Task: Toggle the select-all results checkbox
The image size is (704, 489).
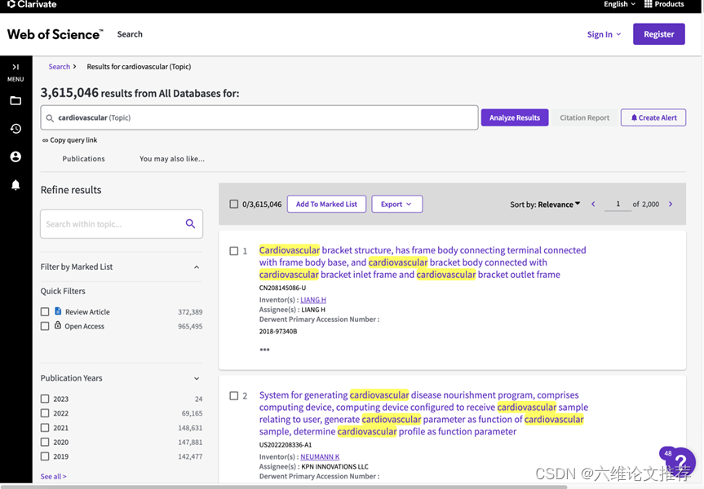Action: (234, 204)
